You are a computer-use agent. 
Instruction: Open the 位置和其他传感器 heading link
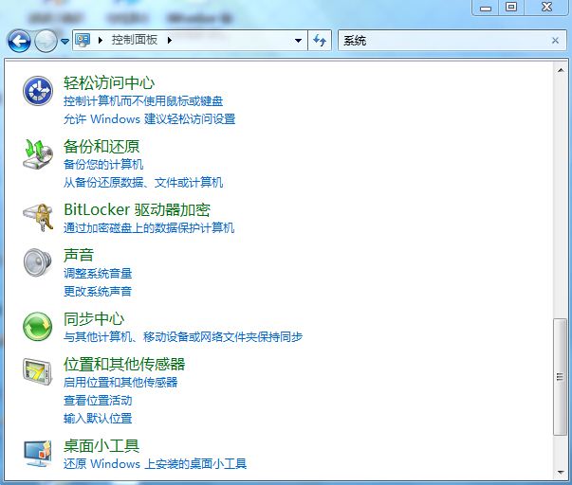click(124, 364)
